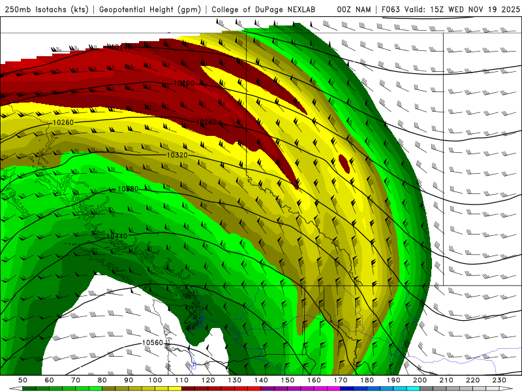Click the '250mb Isotachs (kts)' title text
The height and width of the screenshot is (392, 522).
[46, 10]
